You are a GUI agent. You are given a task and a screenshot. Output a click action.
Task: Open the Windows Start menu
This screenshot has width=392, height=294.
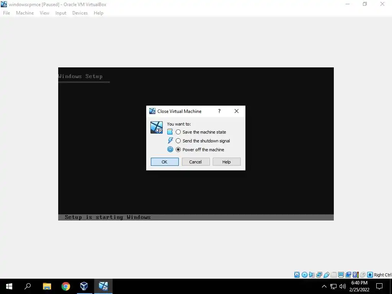click(x=9, y=286)
